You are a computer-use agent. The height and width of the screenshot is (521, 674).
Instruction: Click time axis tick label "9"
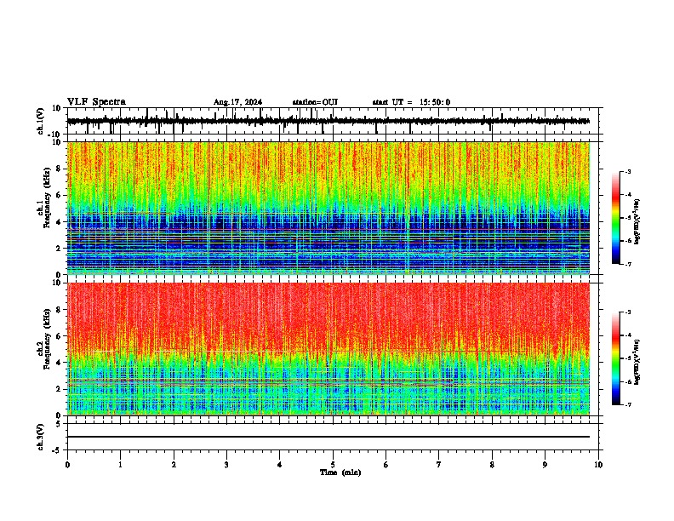pos(545,465)
